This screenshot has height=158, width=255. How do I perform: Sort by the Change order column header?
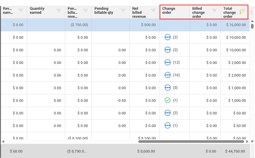click(x=169, y=11)
